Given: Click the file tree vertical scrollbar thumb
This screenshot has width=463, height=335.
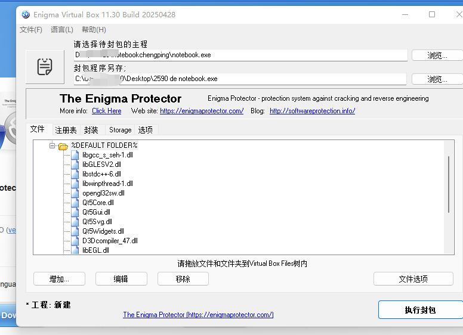Looking at the screenshot, I should 449,184.
